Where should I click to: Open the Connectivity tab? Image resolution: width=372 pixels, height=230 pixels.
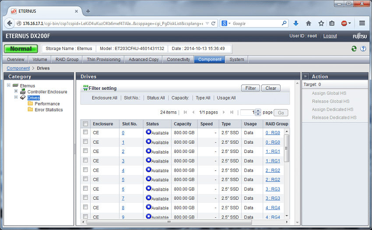pos(179,60)
